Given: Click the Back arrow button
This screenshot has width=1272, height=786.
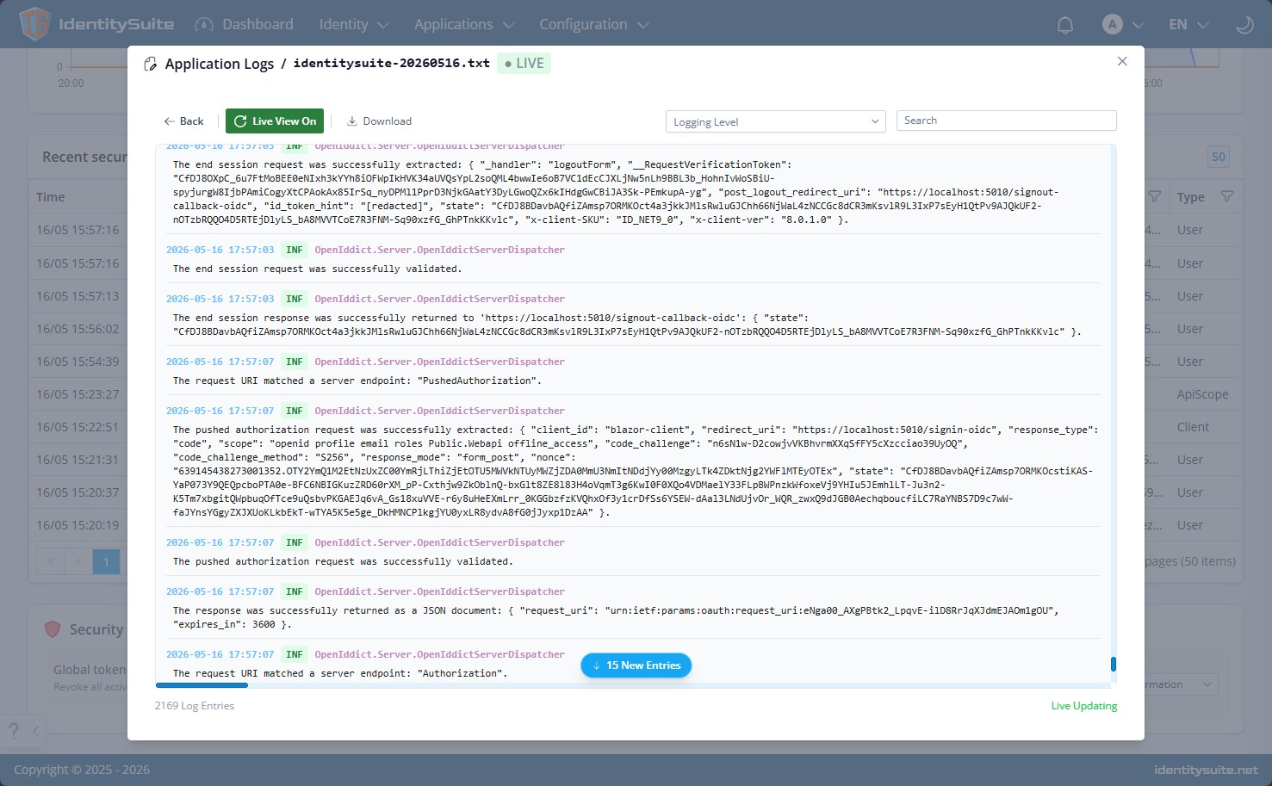Looking at the screenshot, I should [x=183, y=121].
